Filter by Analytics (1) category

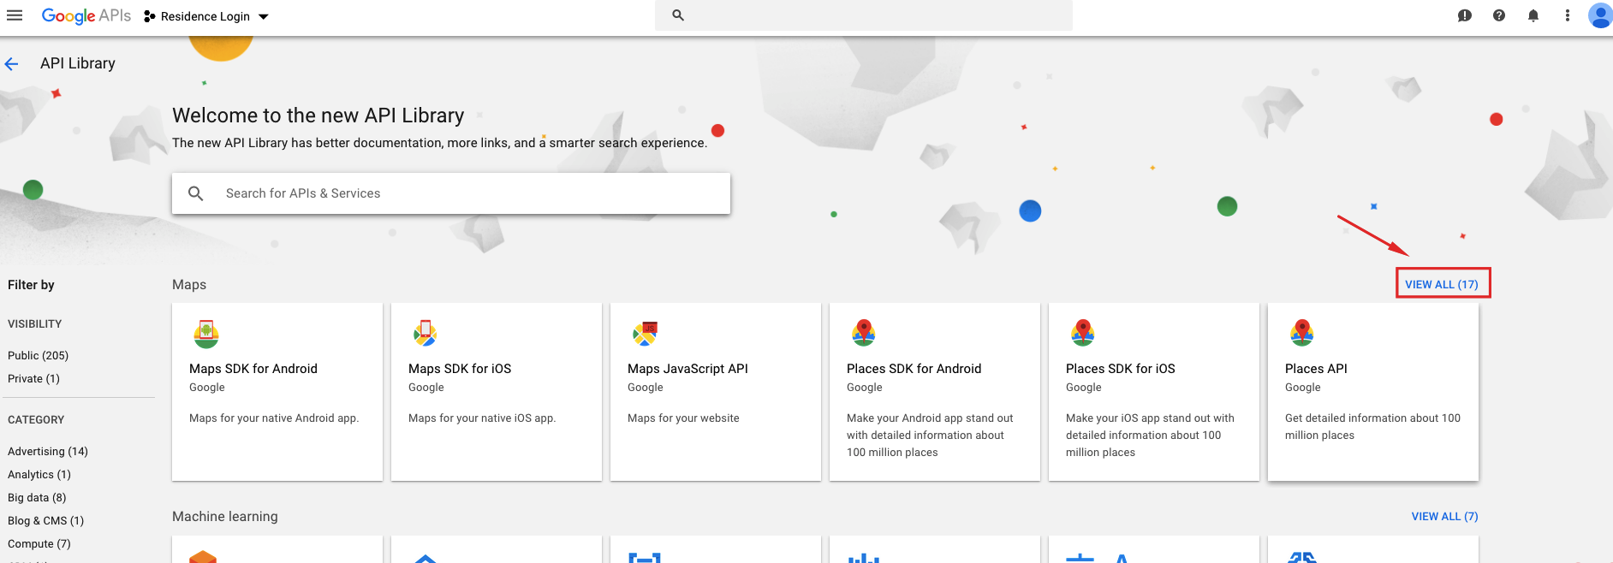click(x=39, y=475)
